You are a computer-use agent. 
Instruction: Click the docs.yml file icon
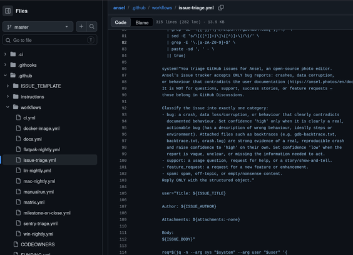[x=18, y=139]
